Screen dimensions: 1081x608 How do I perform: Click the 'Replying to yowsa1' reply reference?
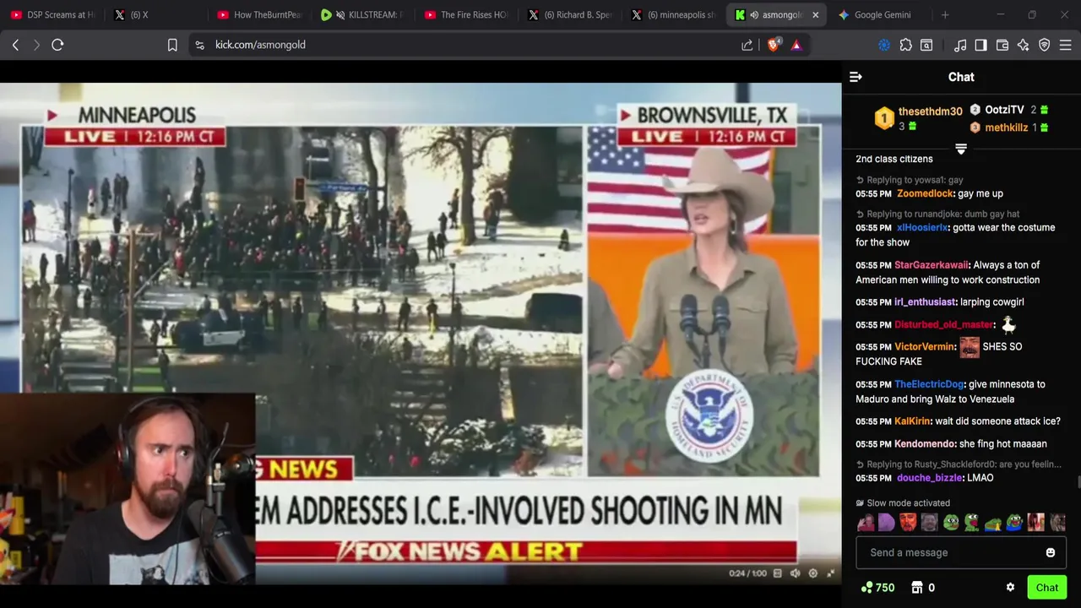pos(910,180)
